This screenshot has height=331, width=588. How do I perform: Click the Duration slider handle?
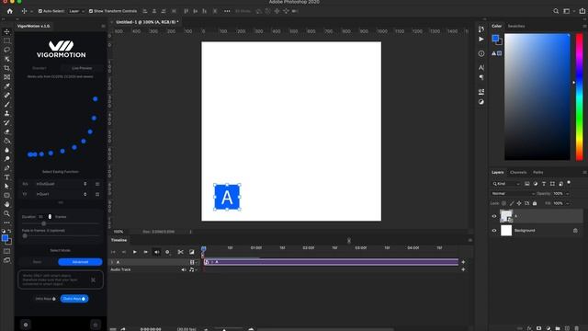pos(44,223)
